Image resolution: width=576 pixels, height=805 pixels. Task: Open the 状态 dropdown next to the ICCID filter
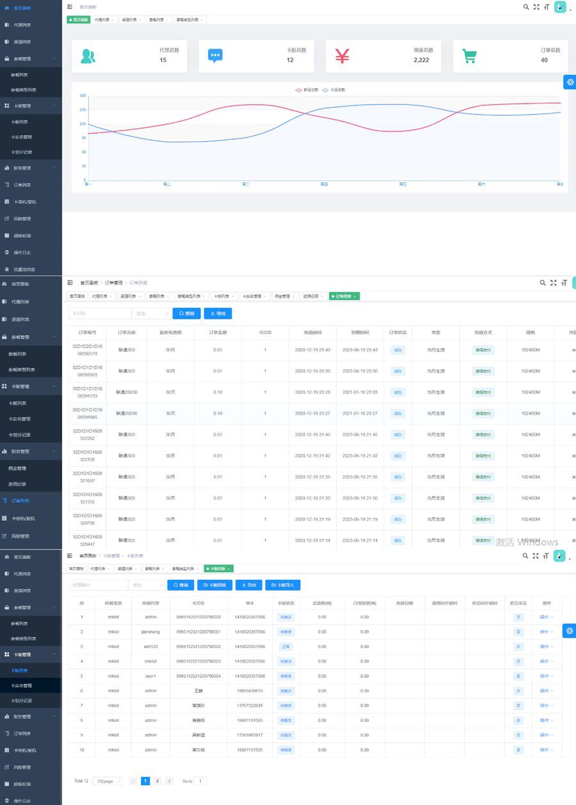[x=151, y=314]
